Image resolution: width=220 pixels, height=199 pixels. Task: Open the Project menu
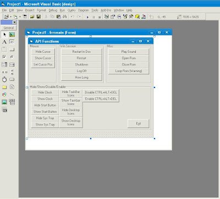(x=30, y=10)
